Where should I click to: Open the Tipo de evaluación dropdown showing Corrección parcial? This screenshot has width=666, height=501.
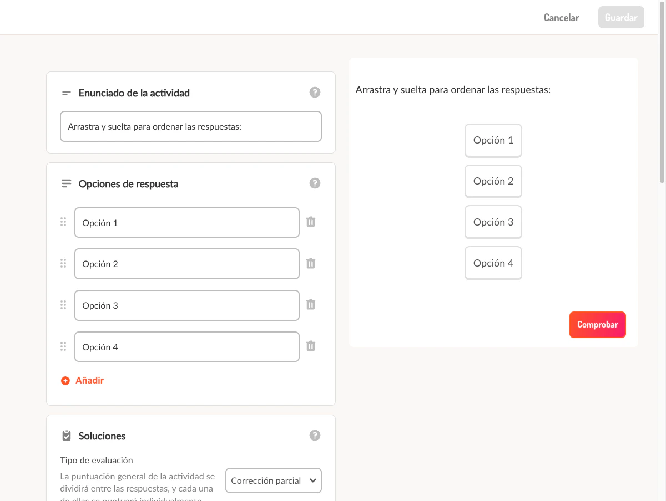[273, 480]
